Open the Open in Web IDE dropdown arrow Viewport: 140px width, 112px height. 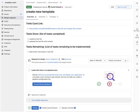[105, 60]
